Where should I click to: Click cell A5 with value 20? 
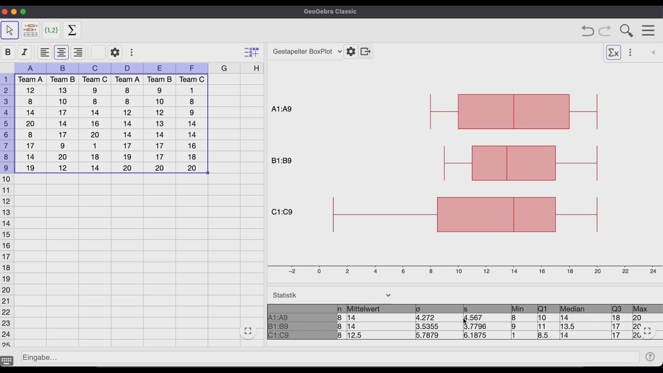tap(30, 123)
